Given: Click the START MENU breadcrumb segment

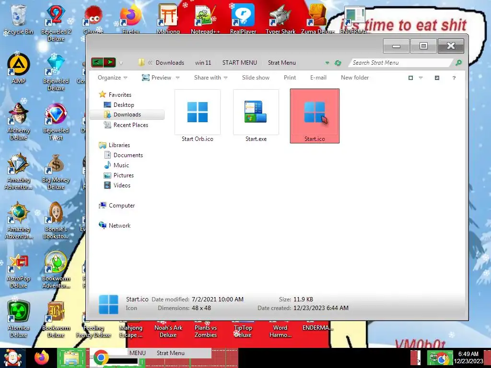Looking at the screenshot, I should pos(240,63).
